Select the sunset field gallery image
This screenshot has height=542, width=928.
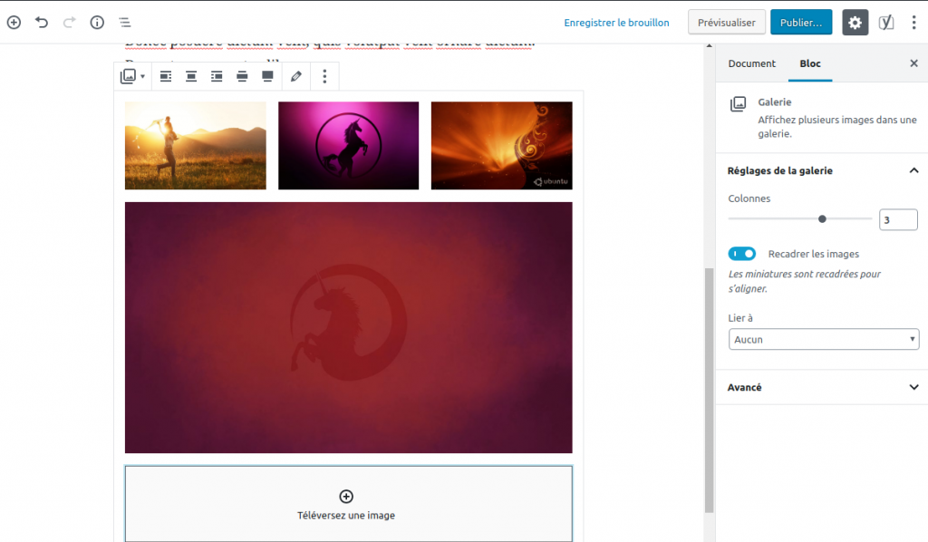coord(196,146)
